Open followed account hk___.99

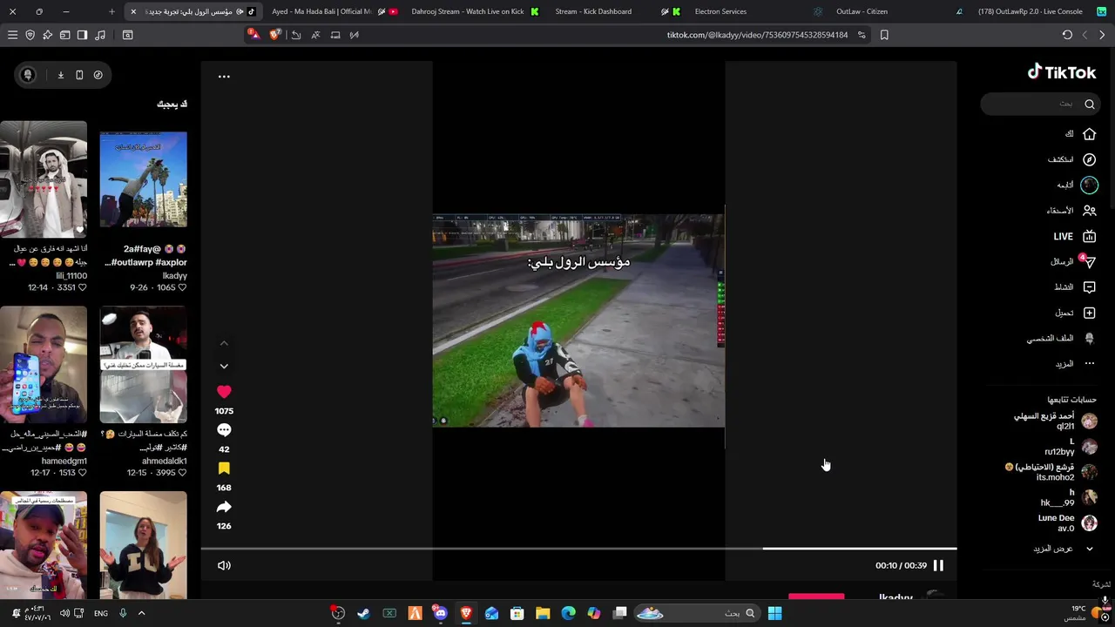pos(1069,497)
